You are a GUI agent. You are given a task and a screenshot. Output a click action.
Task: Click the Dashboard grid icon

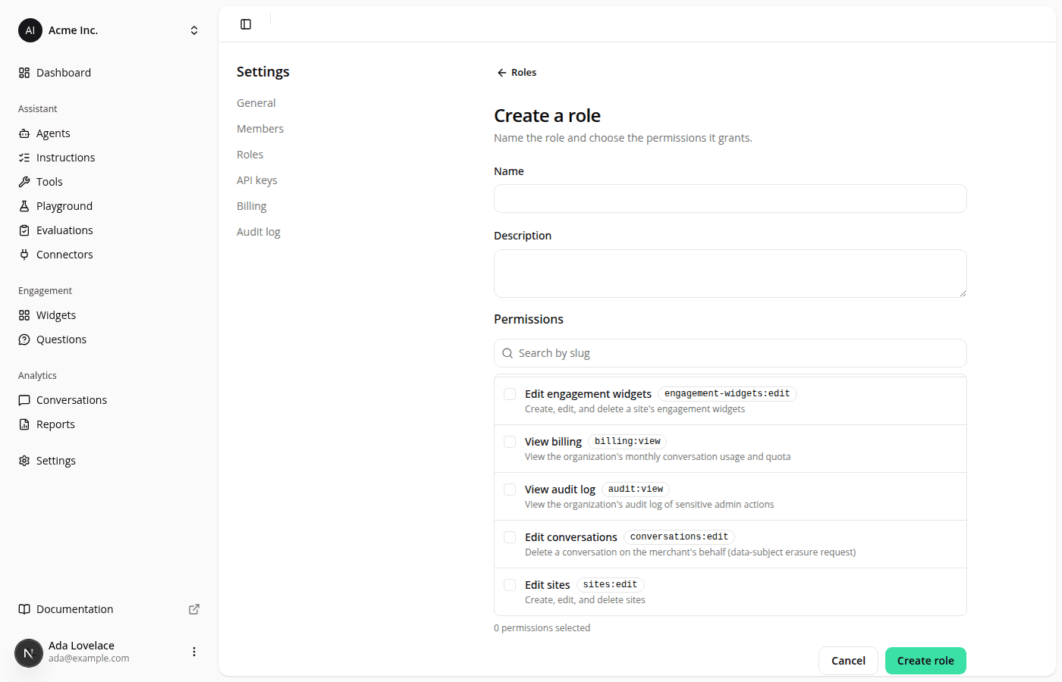(24, 73)
